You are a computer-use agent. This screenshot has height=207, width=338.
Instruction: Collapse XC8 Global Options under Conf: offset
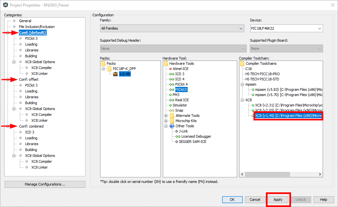14,109
